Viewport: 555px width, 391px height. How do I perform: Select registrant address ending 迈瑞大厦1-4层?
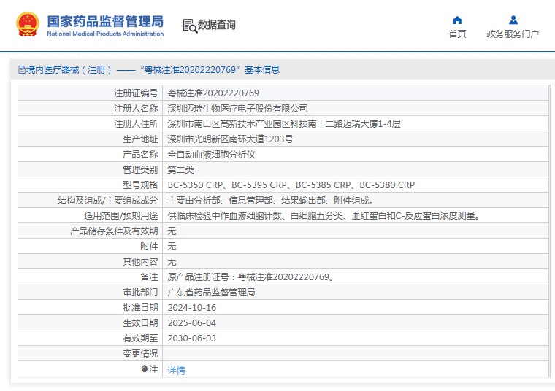356,124
